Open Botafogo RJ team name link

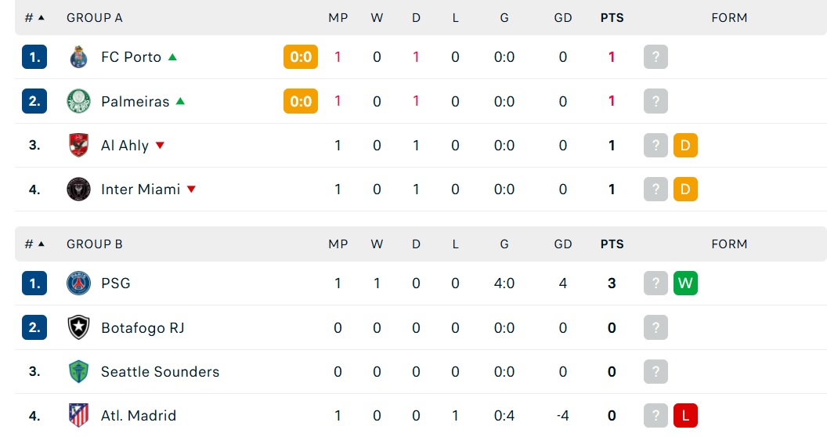(143, 328)
